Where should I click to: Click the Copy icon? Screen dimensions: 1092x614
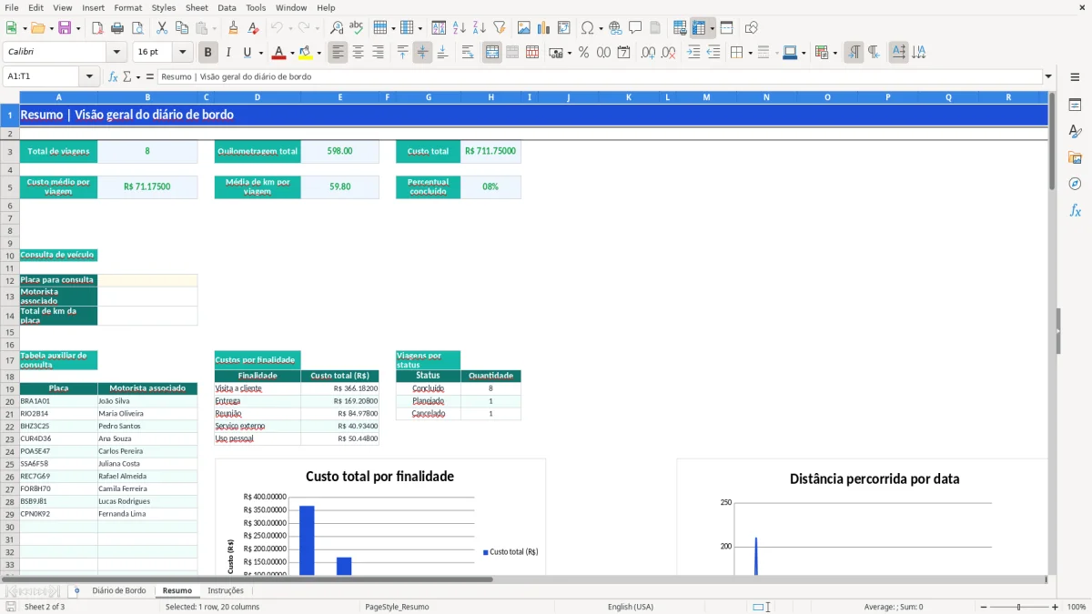pos(182,28)
